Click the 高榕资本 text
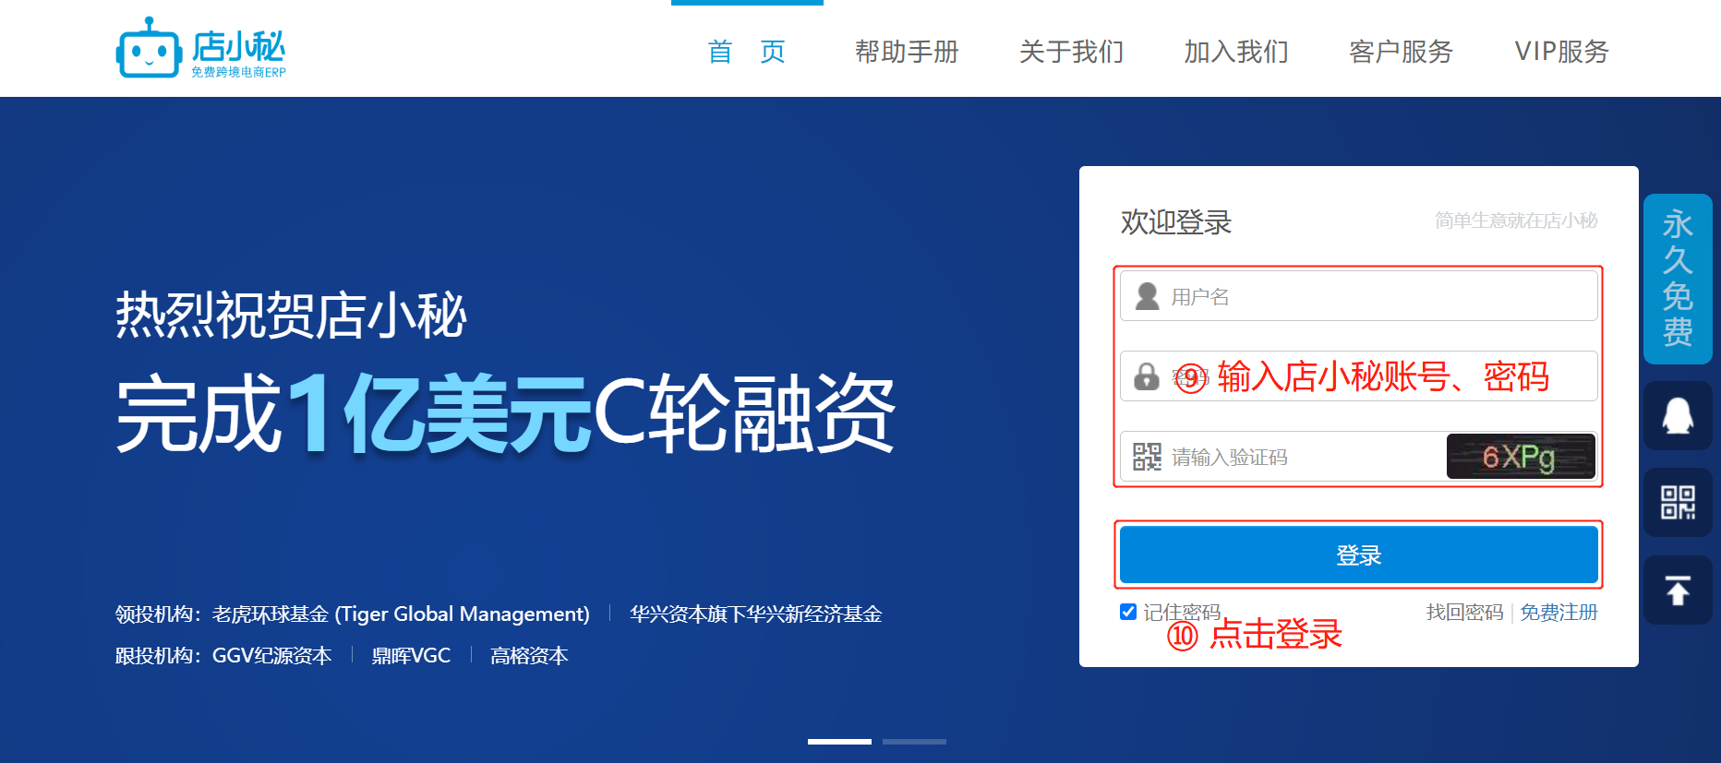This screenshot has height=763, width=1721. [x=529, y=656]
